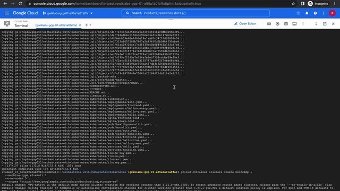Click the --machine-type e2-small line
This screenshot has height=191, width=340.
[25, 176]
